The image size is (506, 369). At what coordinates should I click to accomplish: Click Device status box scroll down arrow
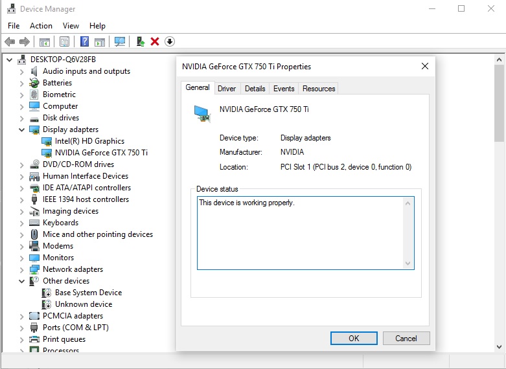click(x=408, y=263)
